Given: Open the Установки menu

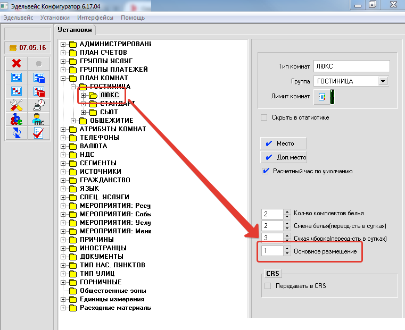Looking at the screenshot, I should [x=55, y=18].
